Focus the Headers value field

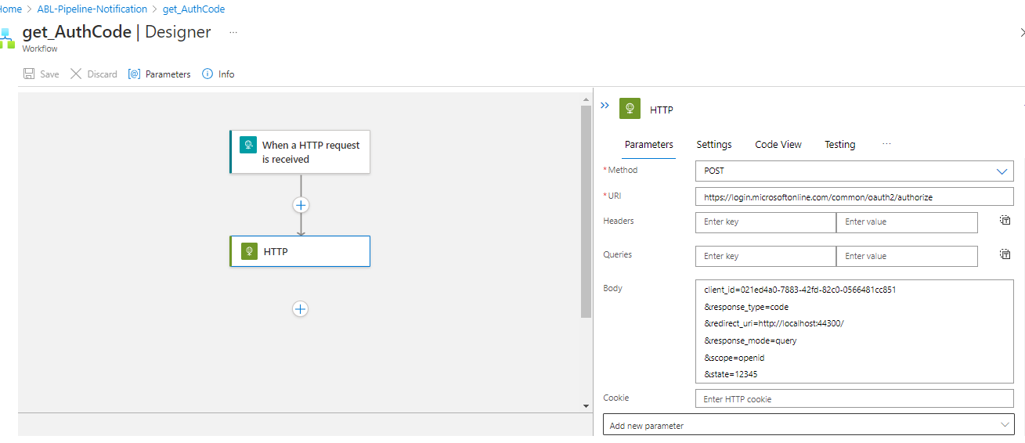click(x=907, y=222)
